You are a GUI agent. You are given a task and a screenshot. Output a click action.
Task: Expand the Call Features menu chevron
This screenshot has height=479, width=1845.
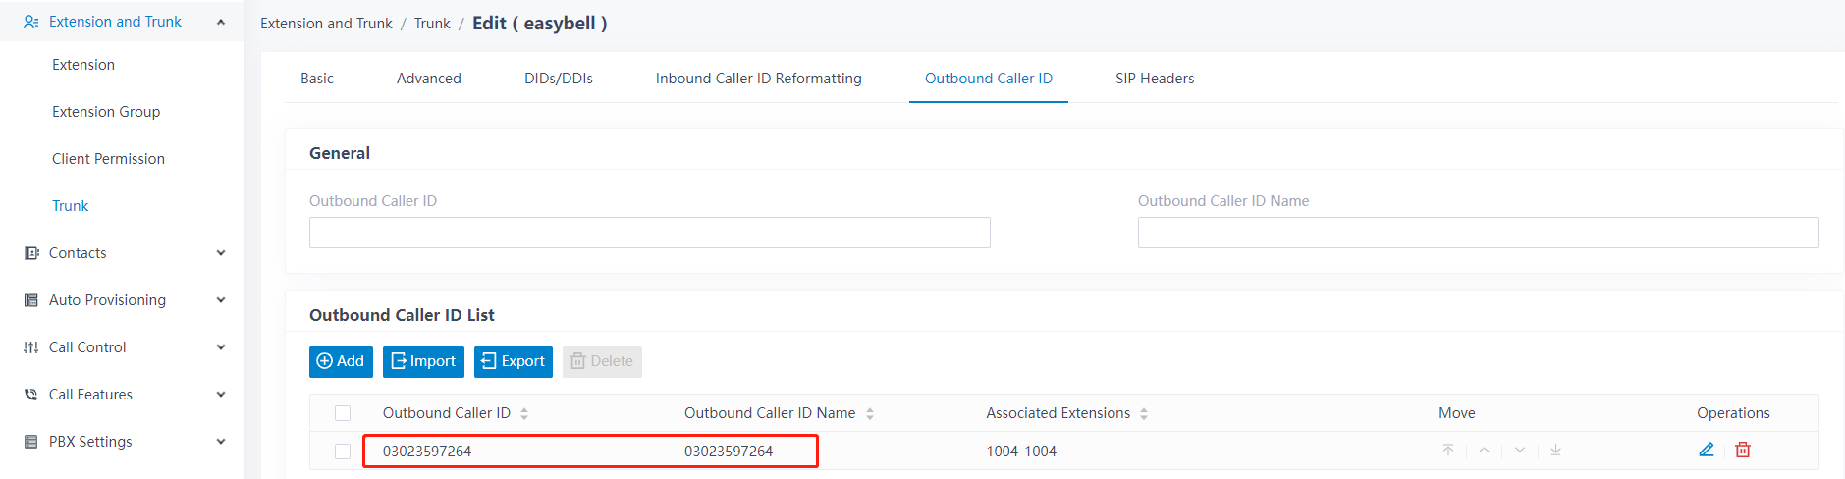pos(221,395)
